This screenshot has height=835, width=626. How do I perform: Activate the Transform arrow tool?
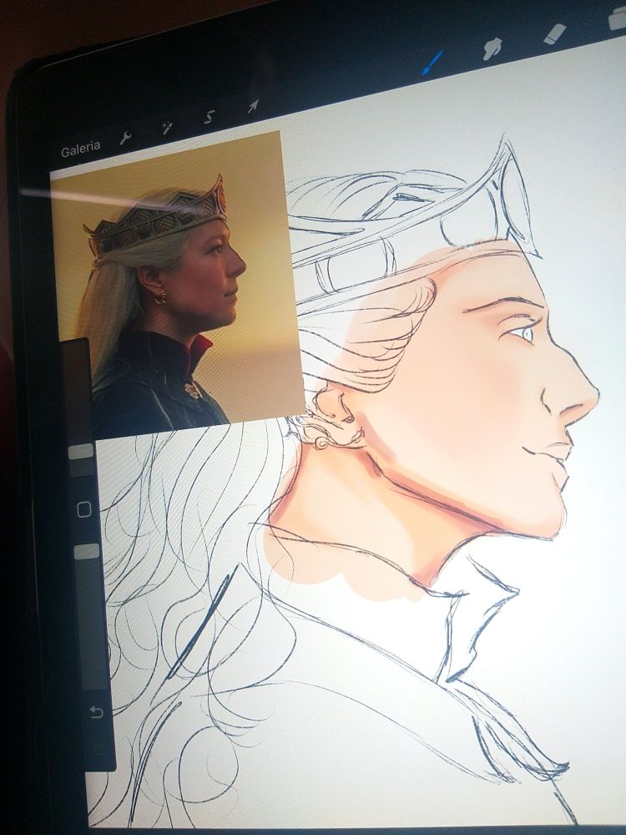point(253,107)
